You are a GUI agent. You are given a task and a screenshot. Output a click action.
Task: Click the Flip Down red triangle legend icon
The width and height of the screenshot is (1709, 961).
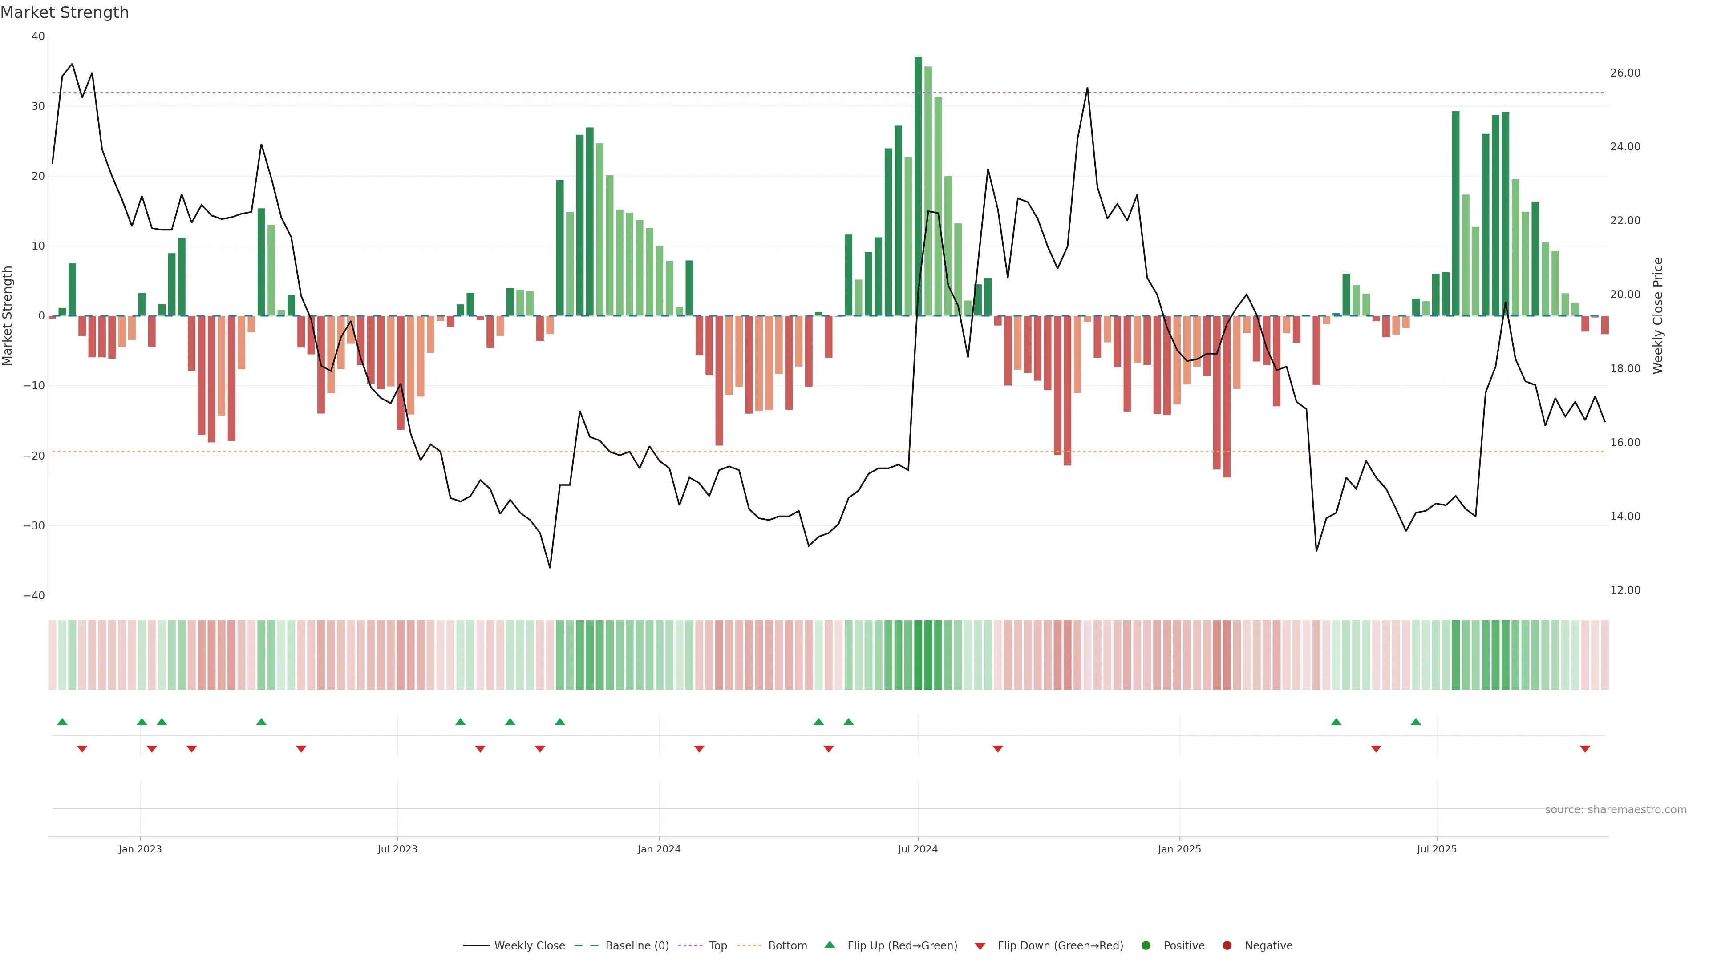[x=980, y=946]
